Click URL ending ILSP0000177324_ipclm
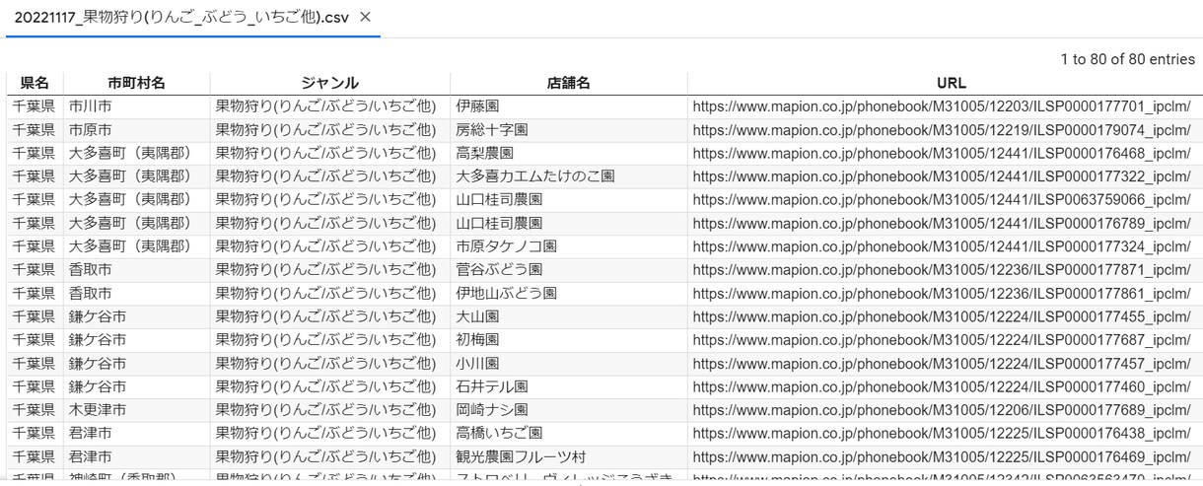The image size is (1203, 486). pos(942,246)
